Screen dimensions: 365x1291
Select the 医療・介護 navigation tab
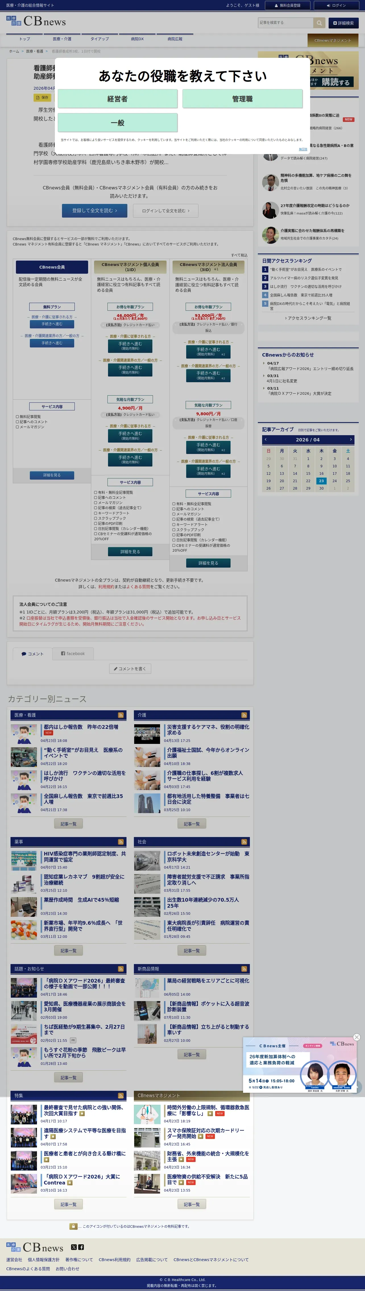pos(62,39)
